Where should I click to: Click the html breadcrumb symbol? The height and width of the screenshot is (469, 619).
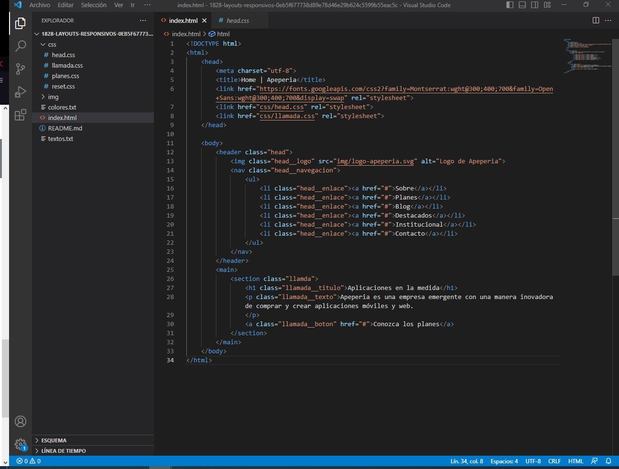point(219,34)
